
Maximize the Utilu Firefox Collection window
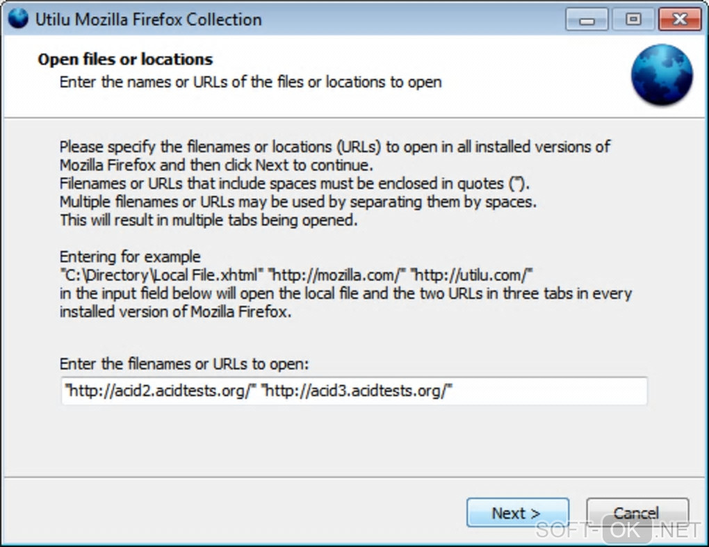pyautogui.click(x=633, y=19)
